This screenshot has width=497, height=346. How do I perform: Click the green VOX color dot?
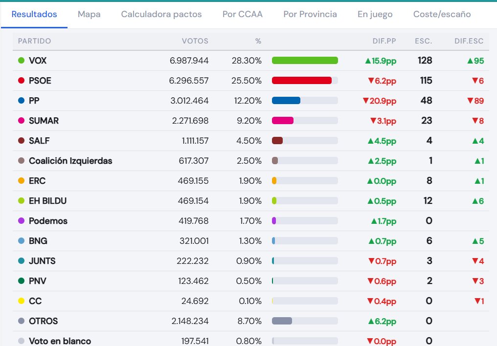click(x=21, y=61)
